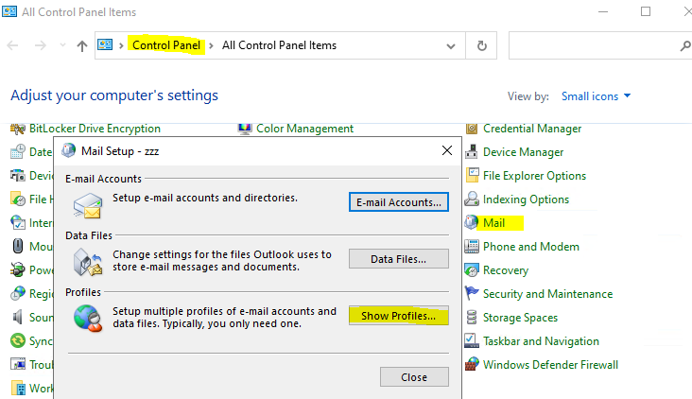The height and width of the screenshot is (399, 692).
Task: Open Security and Maintenance
Action: (x=547, y=294)
